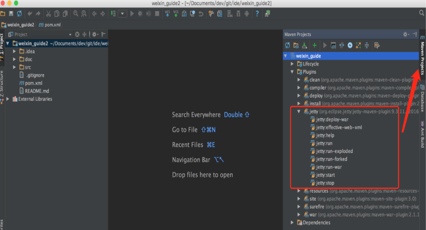Expand External Libraries node
The width and height of the screenshot is (426, 230).
click(8, 99)
